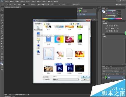Viewport: 126px width, 97px height.
Task: Select the Clone Stamp tool
Action: point(2,31)
